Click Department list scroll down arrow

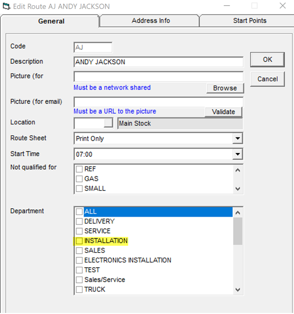[238, 290]
